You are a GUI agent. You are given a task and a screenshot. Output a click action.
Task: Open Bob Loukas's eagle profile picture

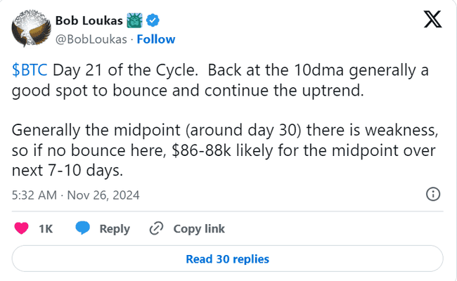tap(32, 28)
